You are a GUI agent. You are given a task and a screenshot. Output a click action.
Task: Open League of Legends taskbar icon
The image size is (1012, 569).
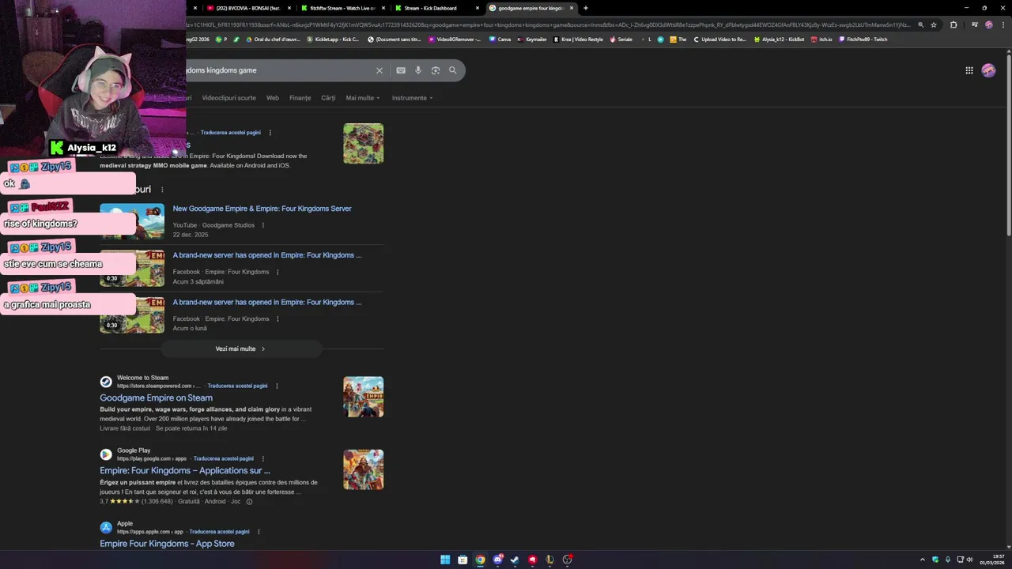(x=549, y=560)
